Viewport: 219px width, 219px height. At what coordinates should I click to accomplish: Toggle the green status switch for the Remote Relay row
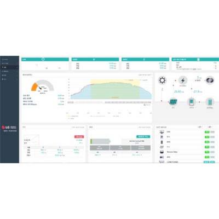pos(207,152)
